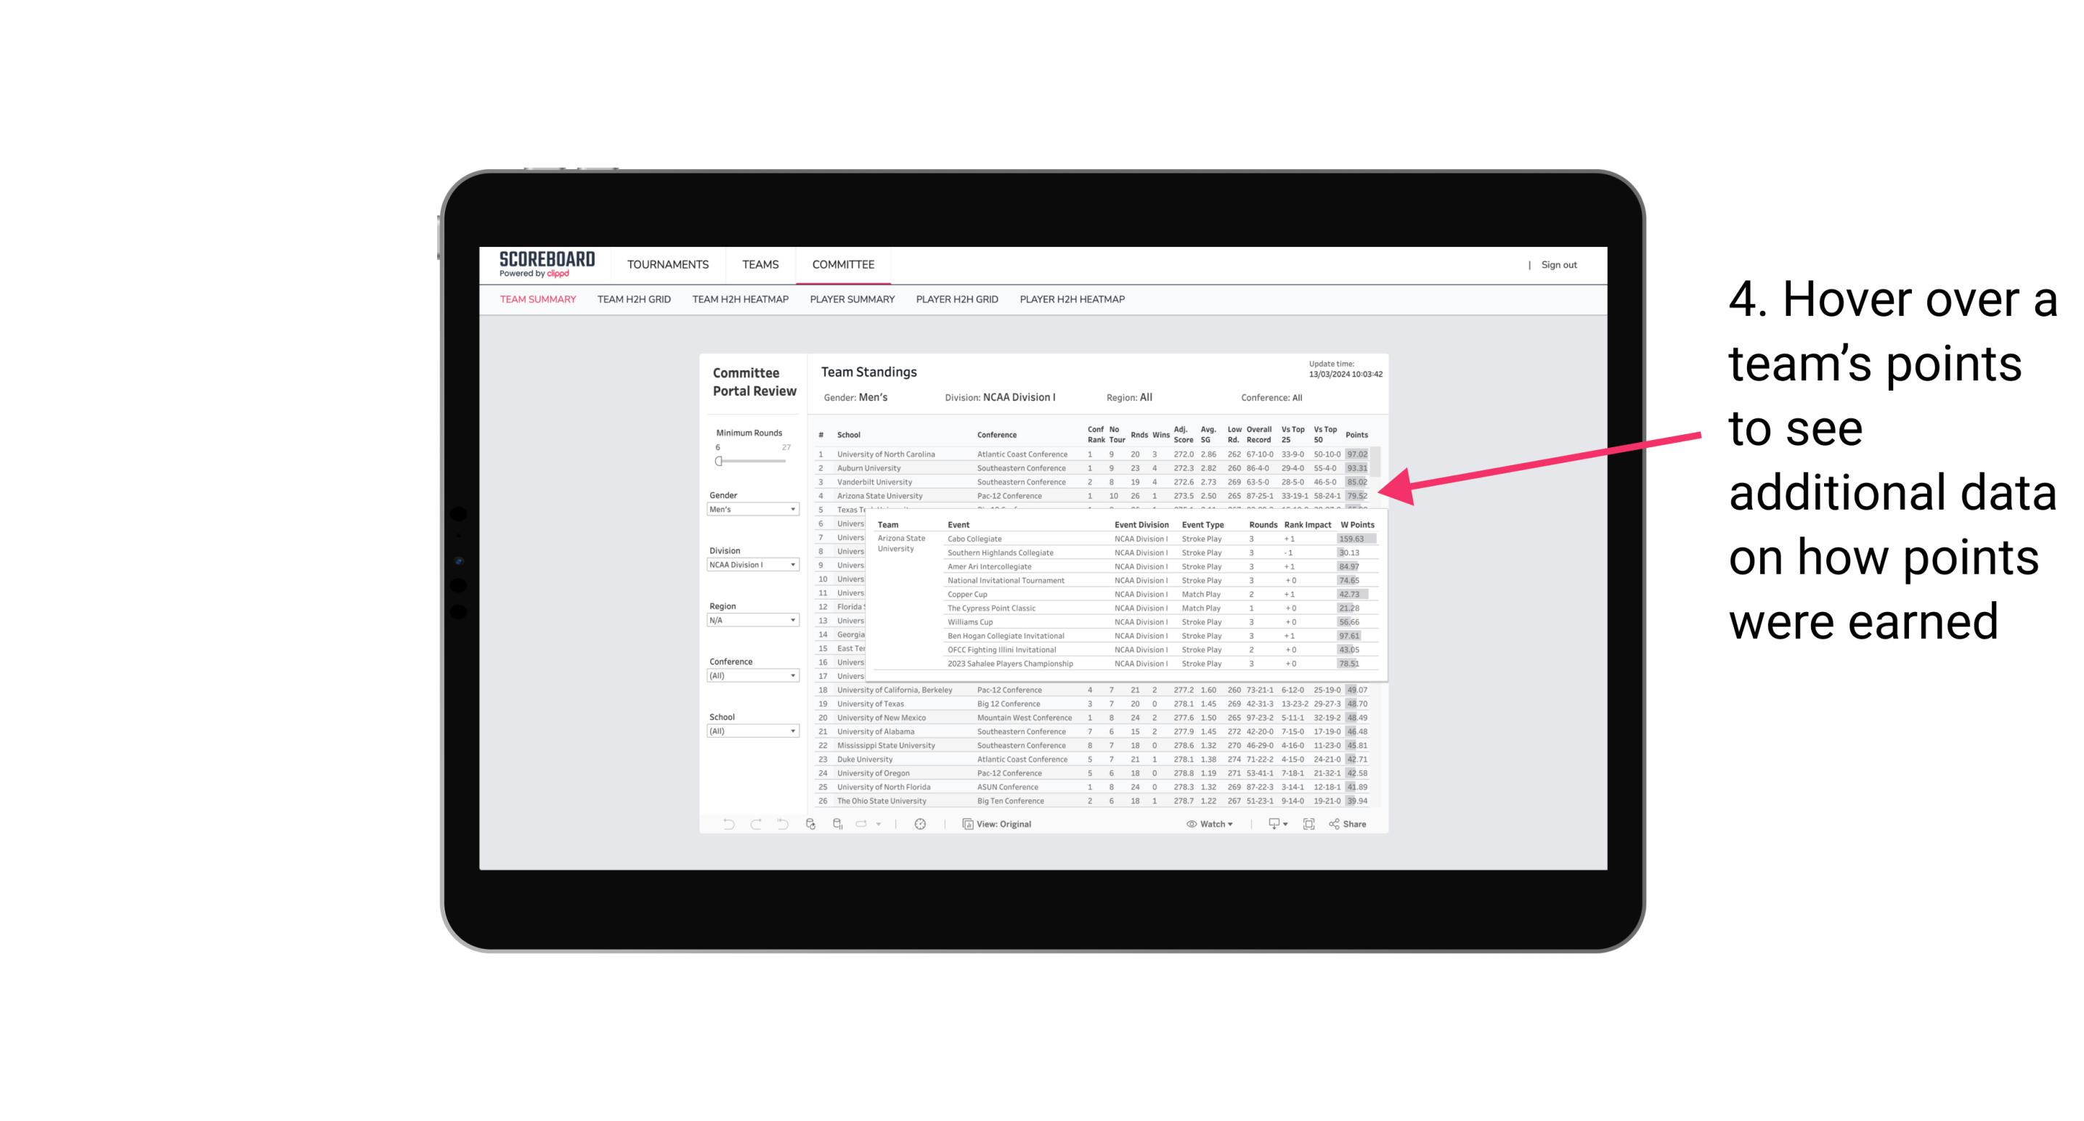The height and width of the screenshot is (1121, 2084).
Task: Click the clock/update time icon
Action: pos(921,824)
